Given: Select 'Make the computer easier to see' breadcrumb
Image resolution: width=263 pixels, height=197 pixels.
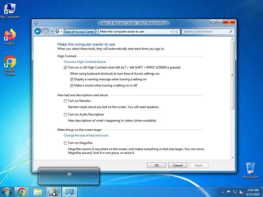Looking at the screenshot, I should 122,32.
